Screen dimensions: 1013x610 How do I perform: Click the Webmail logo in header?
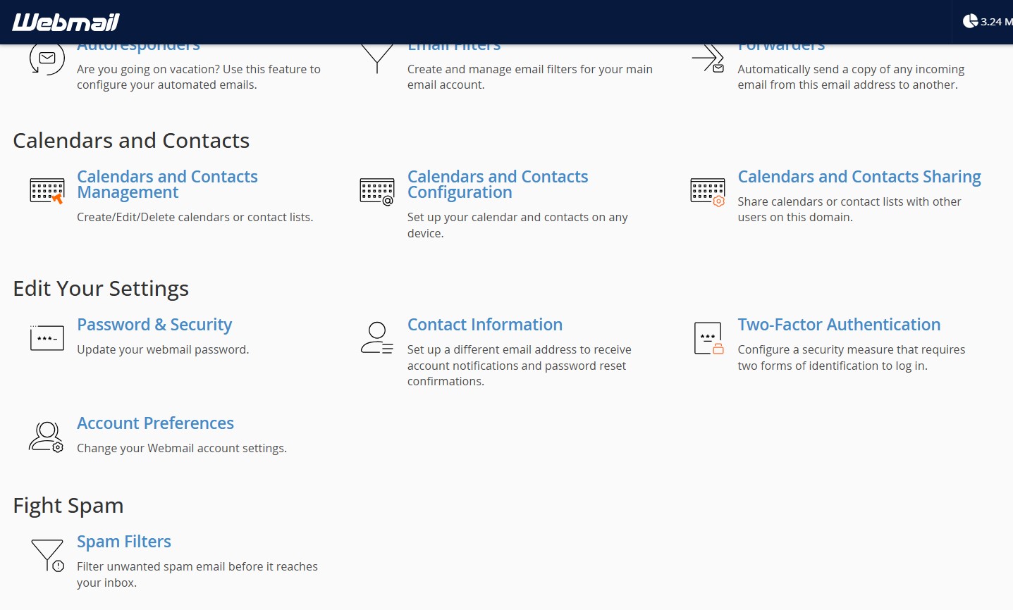pyautogui.click(x=66, y=22)
